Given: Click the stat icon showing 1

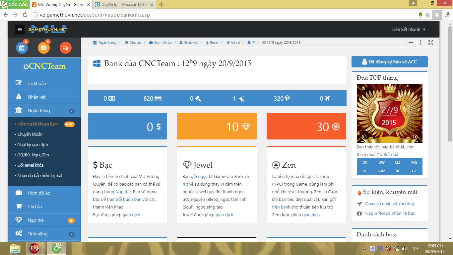Looking at the screenshot, I should coord(239,98).
